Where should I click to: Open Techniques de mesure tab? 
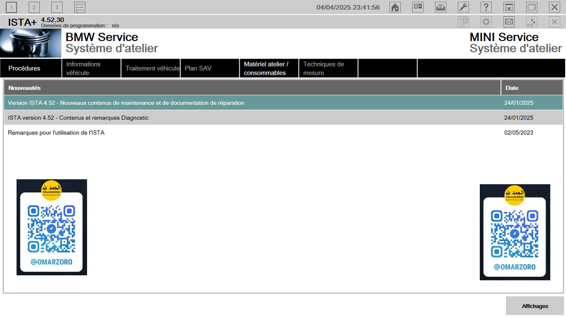pos(329,68)
